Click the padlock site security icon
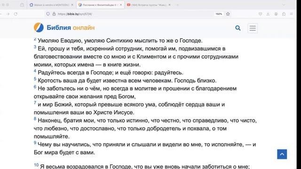 54,14
